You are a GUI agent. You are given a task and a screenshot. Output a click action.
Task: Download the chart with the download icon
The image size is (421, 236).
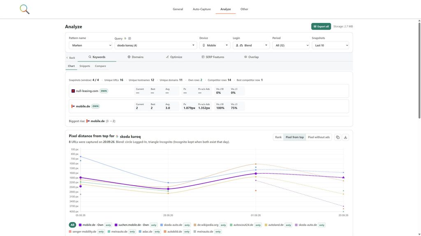(345, 137)
